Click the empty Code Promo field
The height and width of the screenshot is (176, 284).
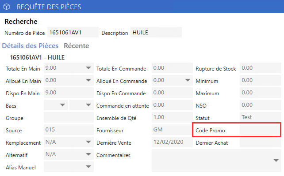pyautogui.click(x=260, y=130)
